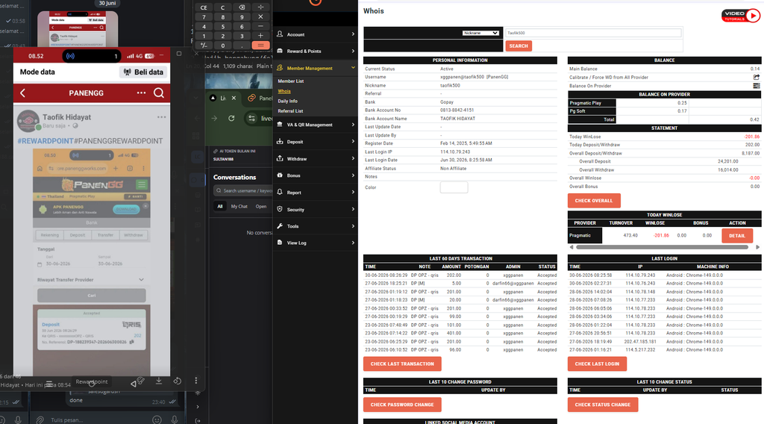Click the vertical dots menu in image viewer
The image size is (764, 424).
(x=196, y=380)
